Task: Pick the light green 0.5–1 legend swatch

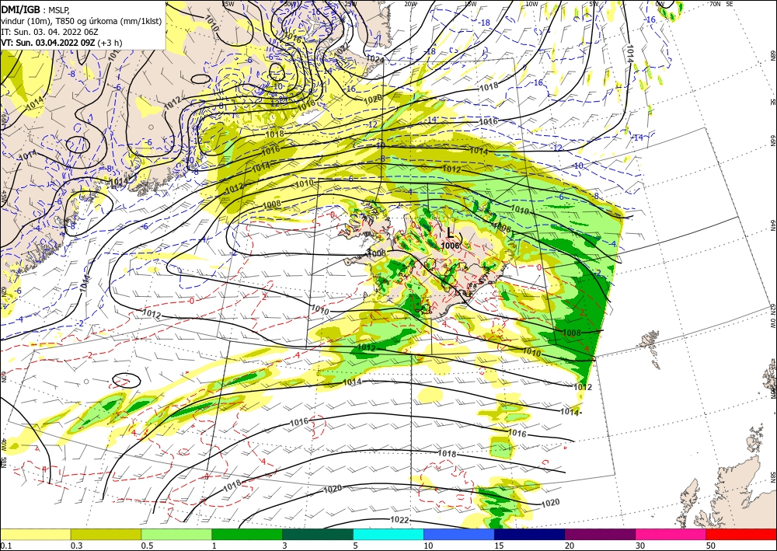Action: pos(176,534)
